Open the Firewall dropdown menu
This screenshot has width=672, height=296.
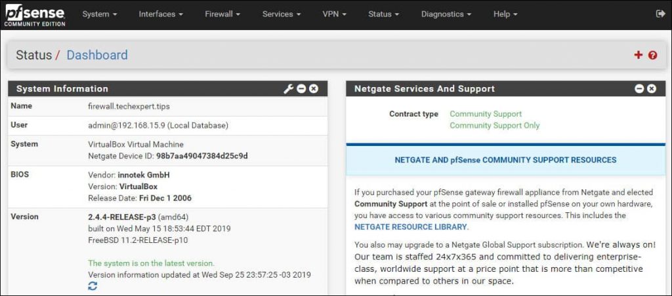(x=222, y=14)
